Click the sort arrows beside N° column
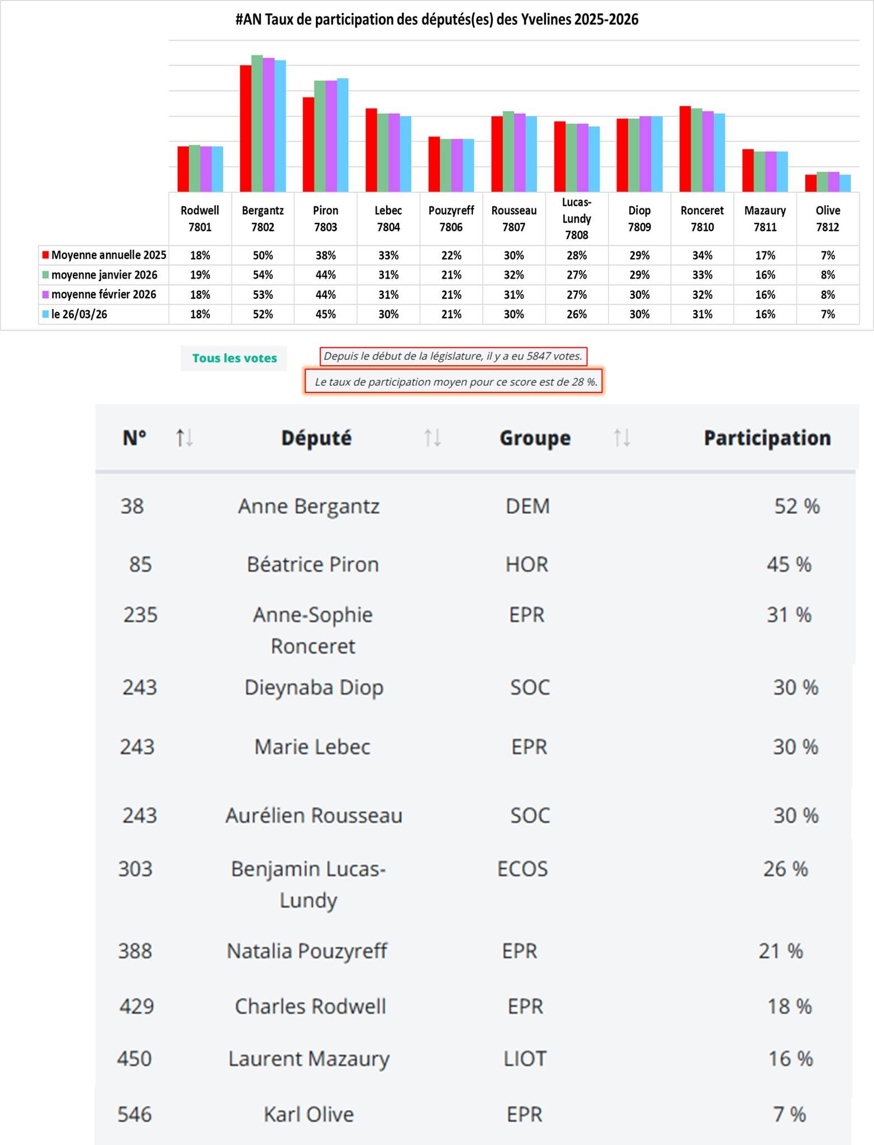The image size is (874, 1145). [x=184, y=438]
